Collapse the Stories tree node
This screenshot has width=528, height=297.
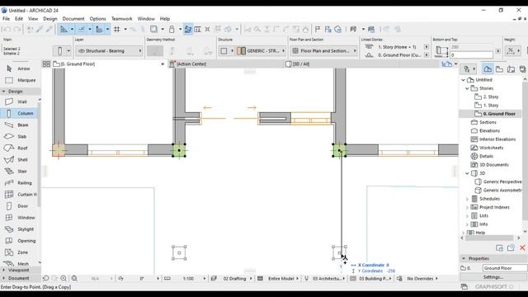pos(467,88)
